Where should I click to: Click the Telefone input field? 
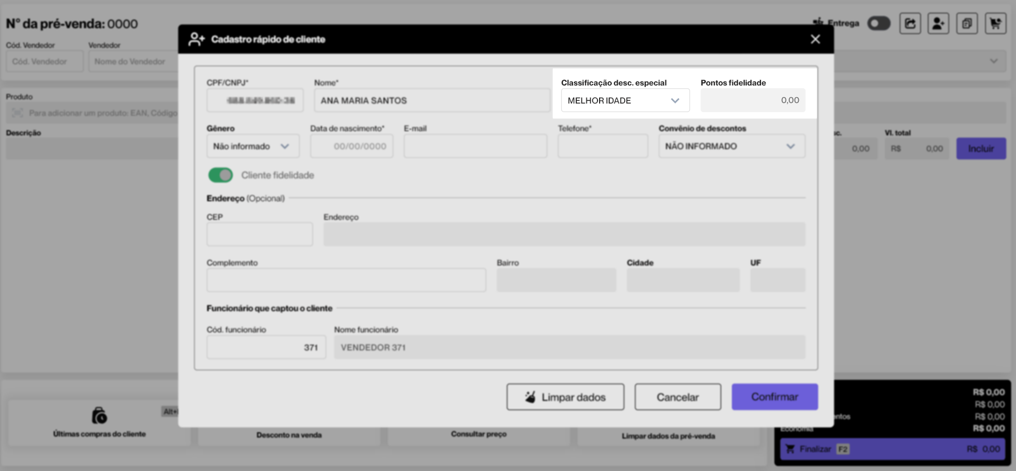(602, 147)
